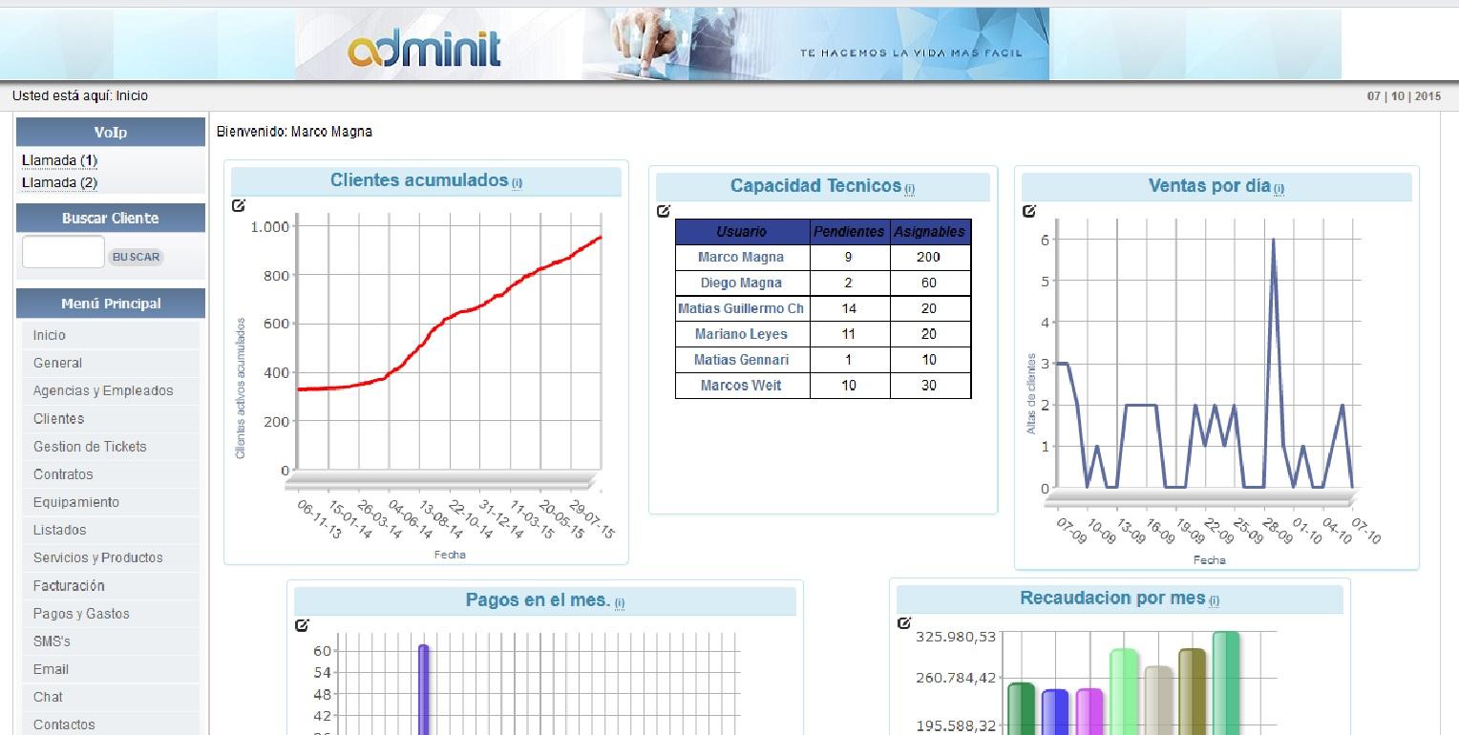Click edit icon on Pagos en el mes chart

click(x=302, y=625)
